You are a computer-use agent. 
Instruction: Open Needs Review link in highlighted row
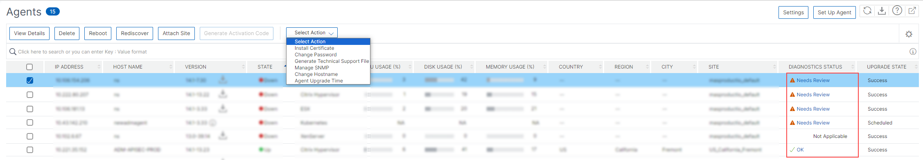point(813,80)
